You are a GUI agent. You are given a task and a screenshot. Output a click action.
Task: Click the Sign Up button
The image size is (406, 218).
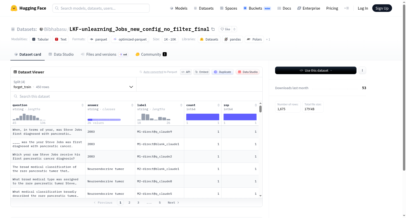(x=382, y=8)
